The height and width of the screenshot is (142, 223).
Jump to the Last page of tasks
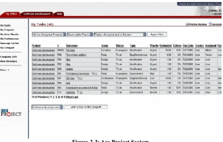[76, 97]
